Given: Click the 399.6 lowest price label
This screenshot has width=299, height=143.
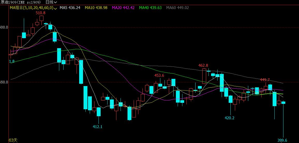Looking at the screenshot, I should tap(282, 140).
